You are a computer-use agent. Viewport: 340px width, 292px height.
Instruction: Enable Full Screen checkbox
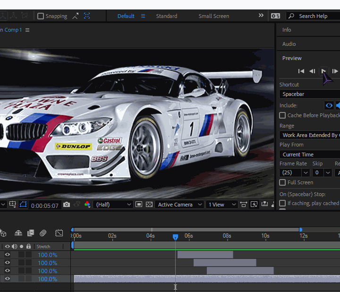(282, 182)
